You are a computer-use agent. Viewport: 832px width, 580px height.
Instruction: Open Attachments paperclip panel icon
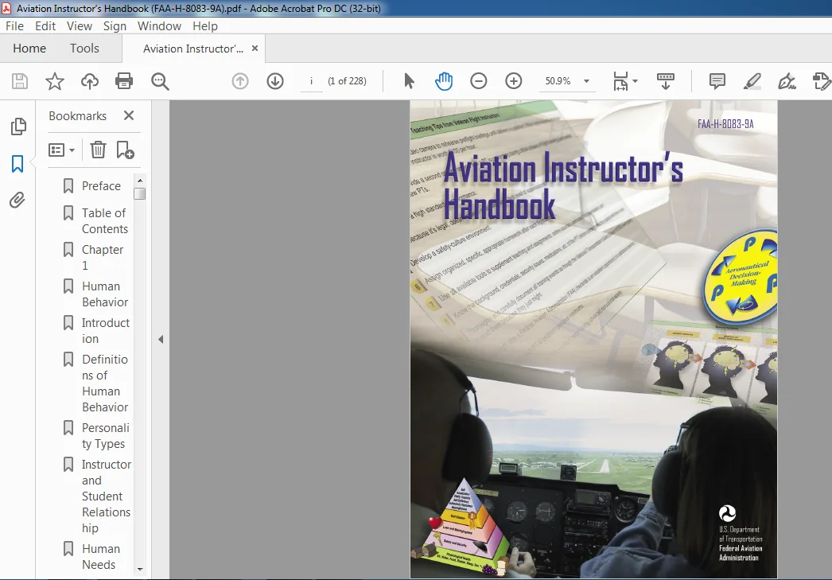tap(17, 200)
